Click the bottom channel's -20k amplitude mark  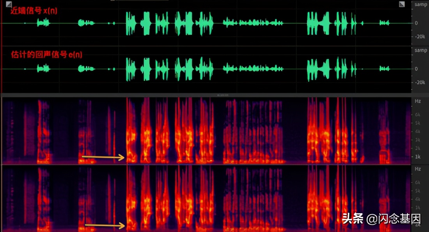pos(419,82)
